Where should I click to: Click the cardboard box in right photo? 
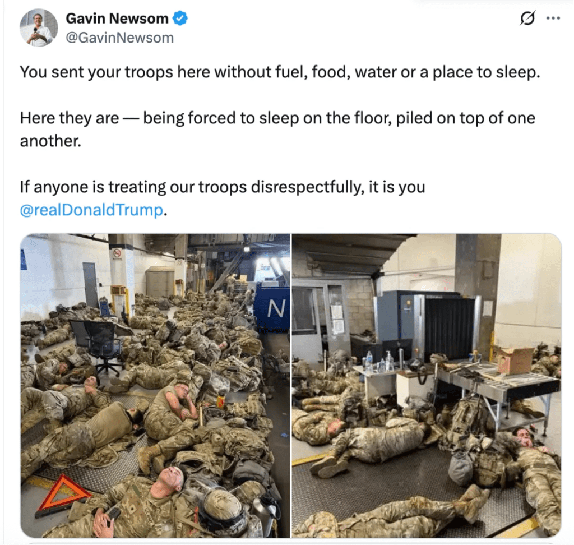click(516, 360)
